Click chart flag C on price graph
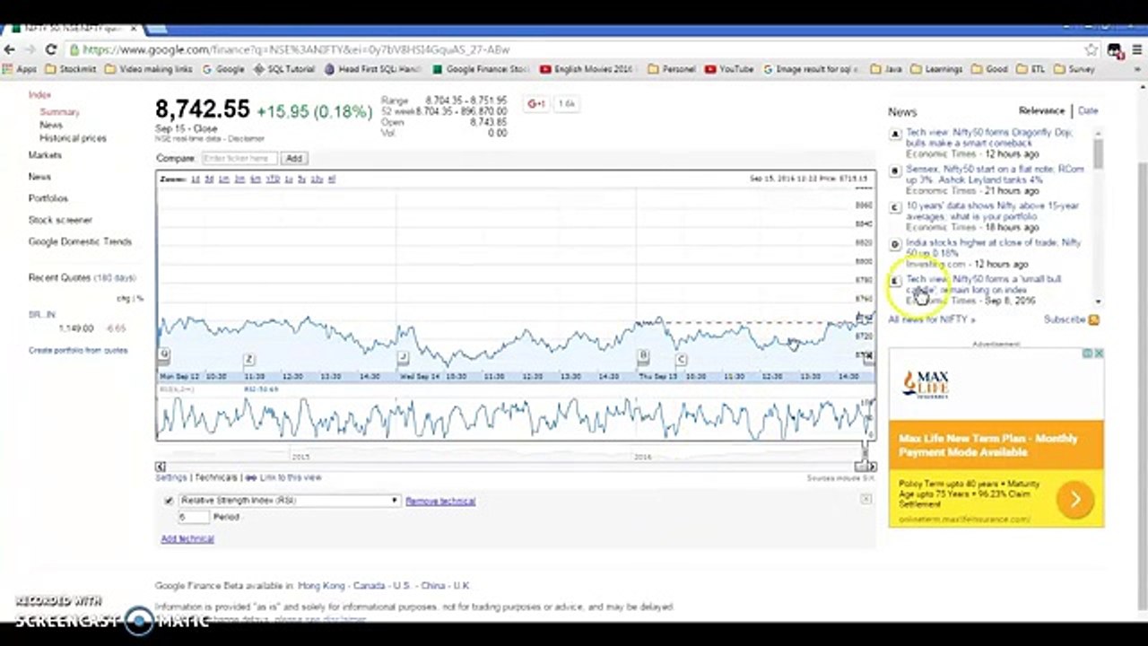 [682, 360]
